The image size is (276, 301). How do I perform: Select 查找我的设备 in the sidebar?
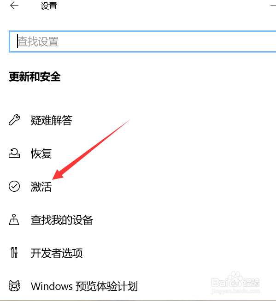point(62,220)
